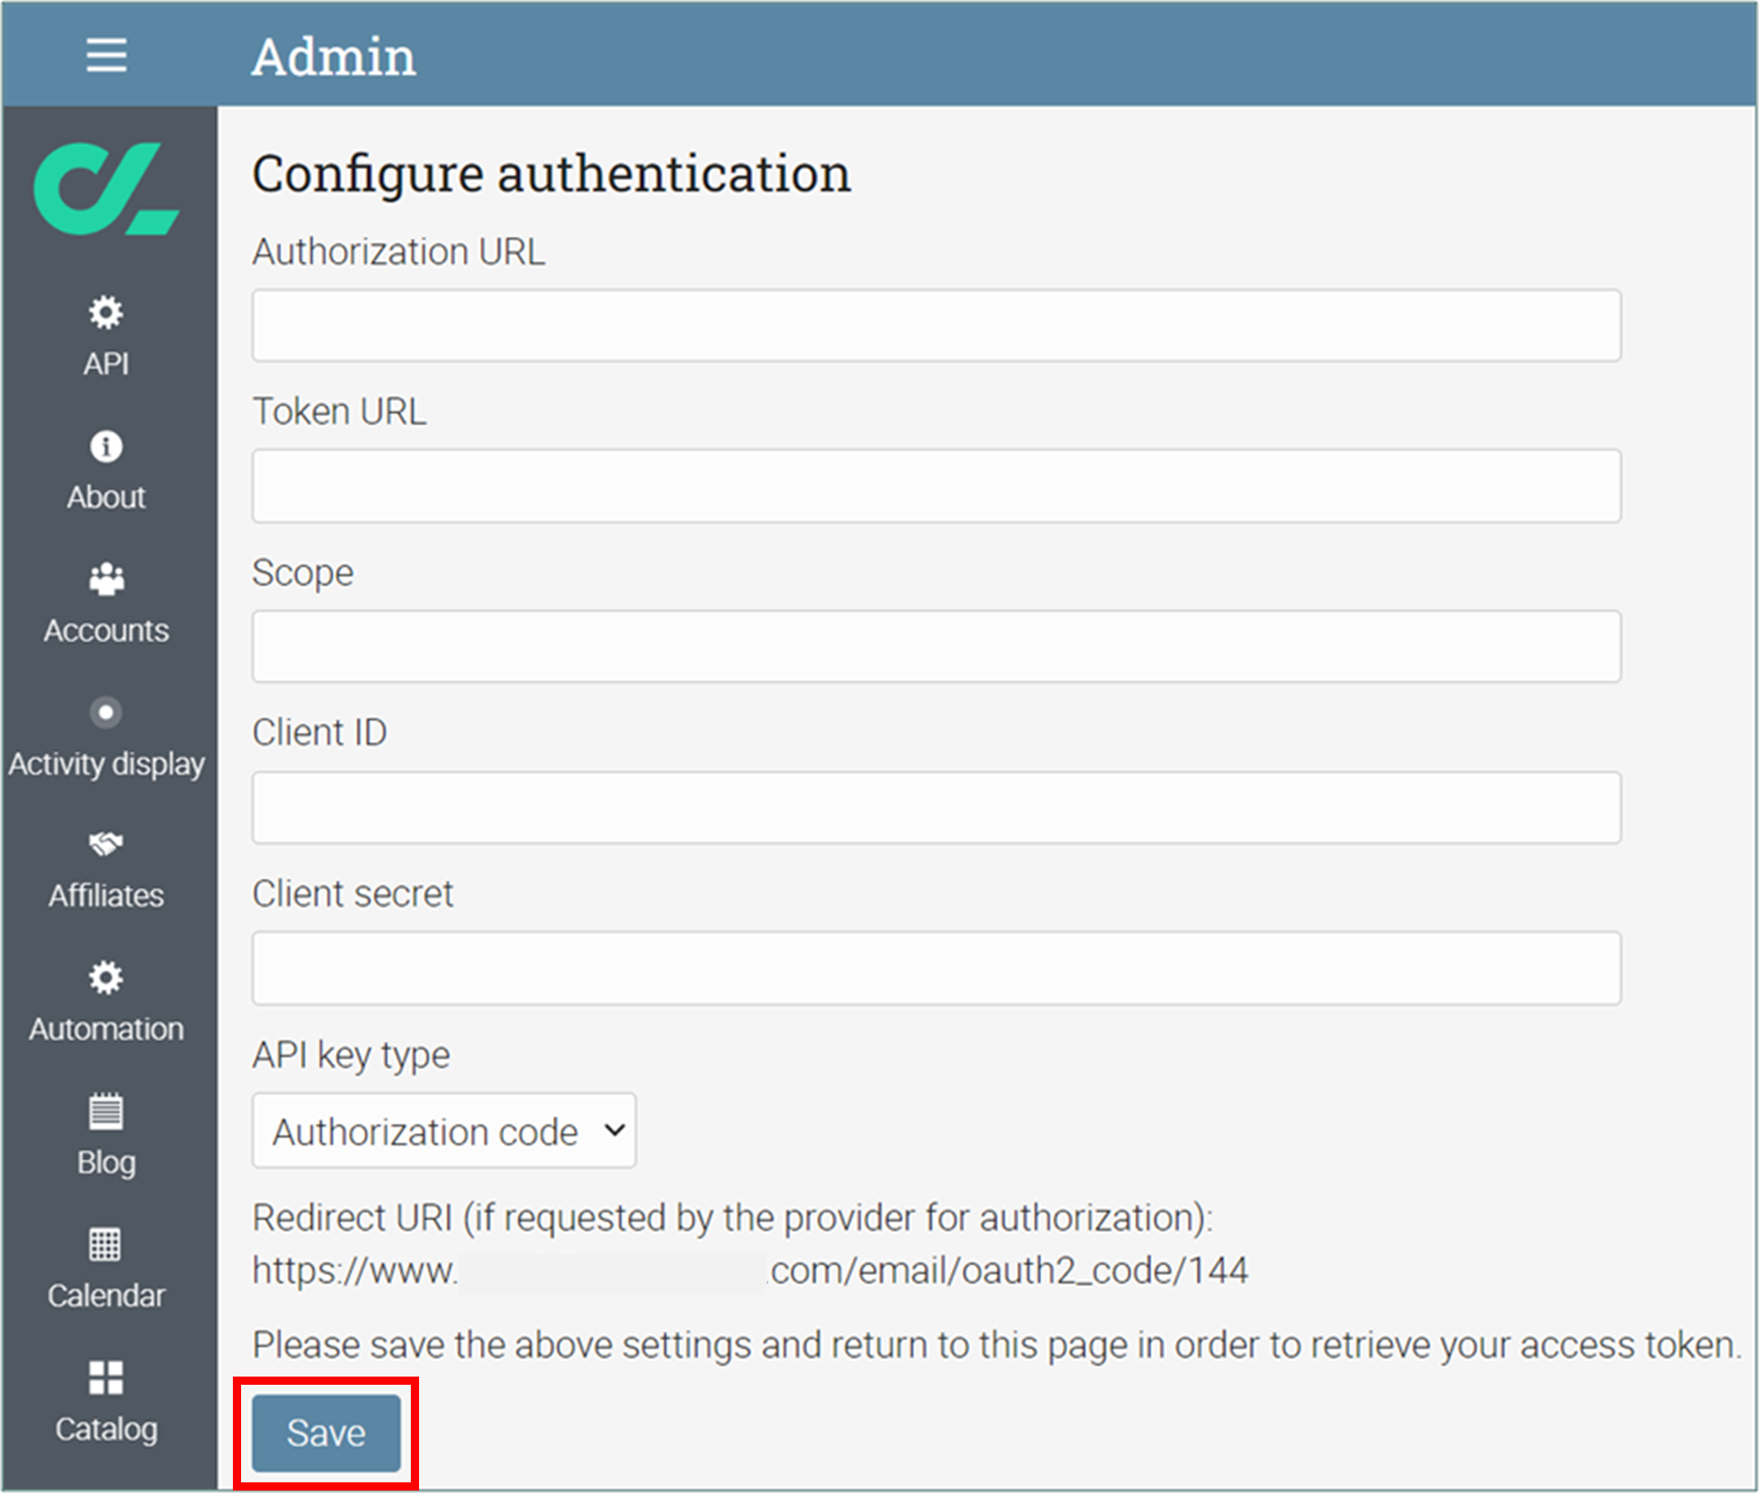Click the Automation gear icon

point(106,978)
